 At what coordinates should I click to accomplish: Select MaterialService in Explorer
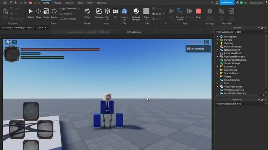[233, 47]
